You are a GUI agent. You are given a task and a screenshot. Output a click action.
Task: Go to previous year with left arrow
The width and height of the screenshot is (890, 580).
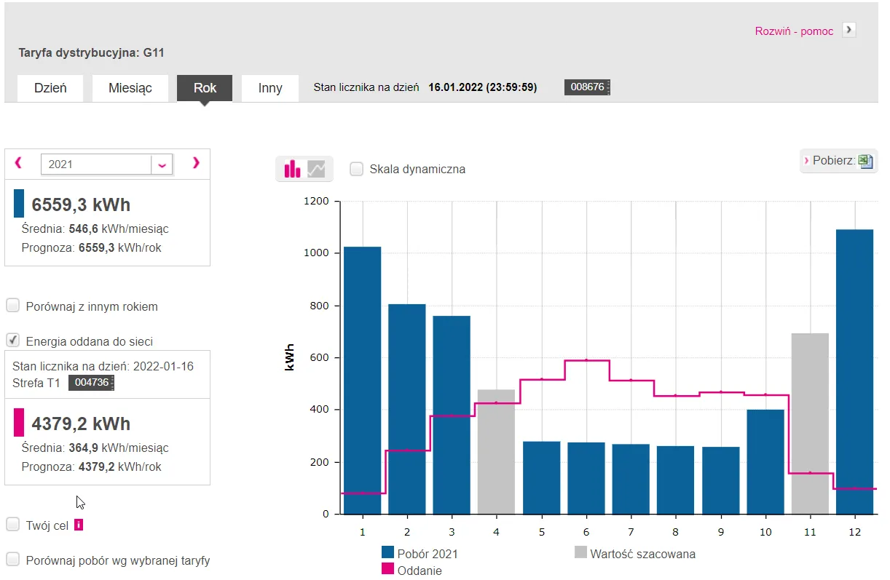click(19, 163)
